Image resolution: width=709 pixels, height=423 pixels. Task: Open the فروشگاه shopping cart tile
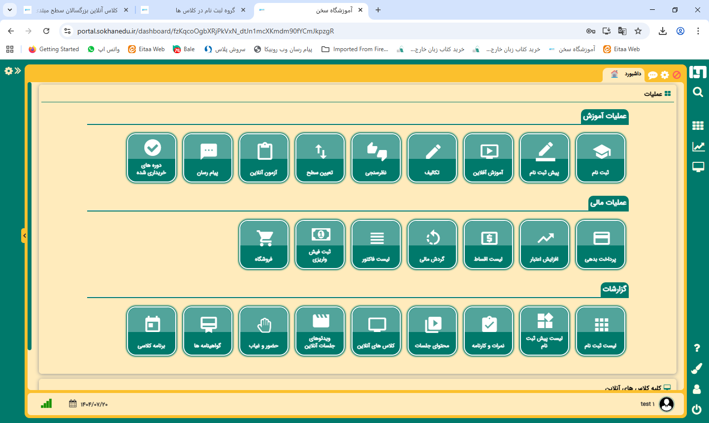click(264, 244)
